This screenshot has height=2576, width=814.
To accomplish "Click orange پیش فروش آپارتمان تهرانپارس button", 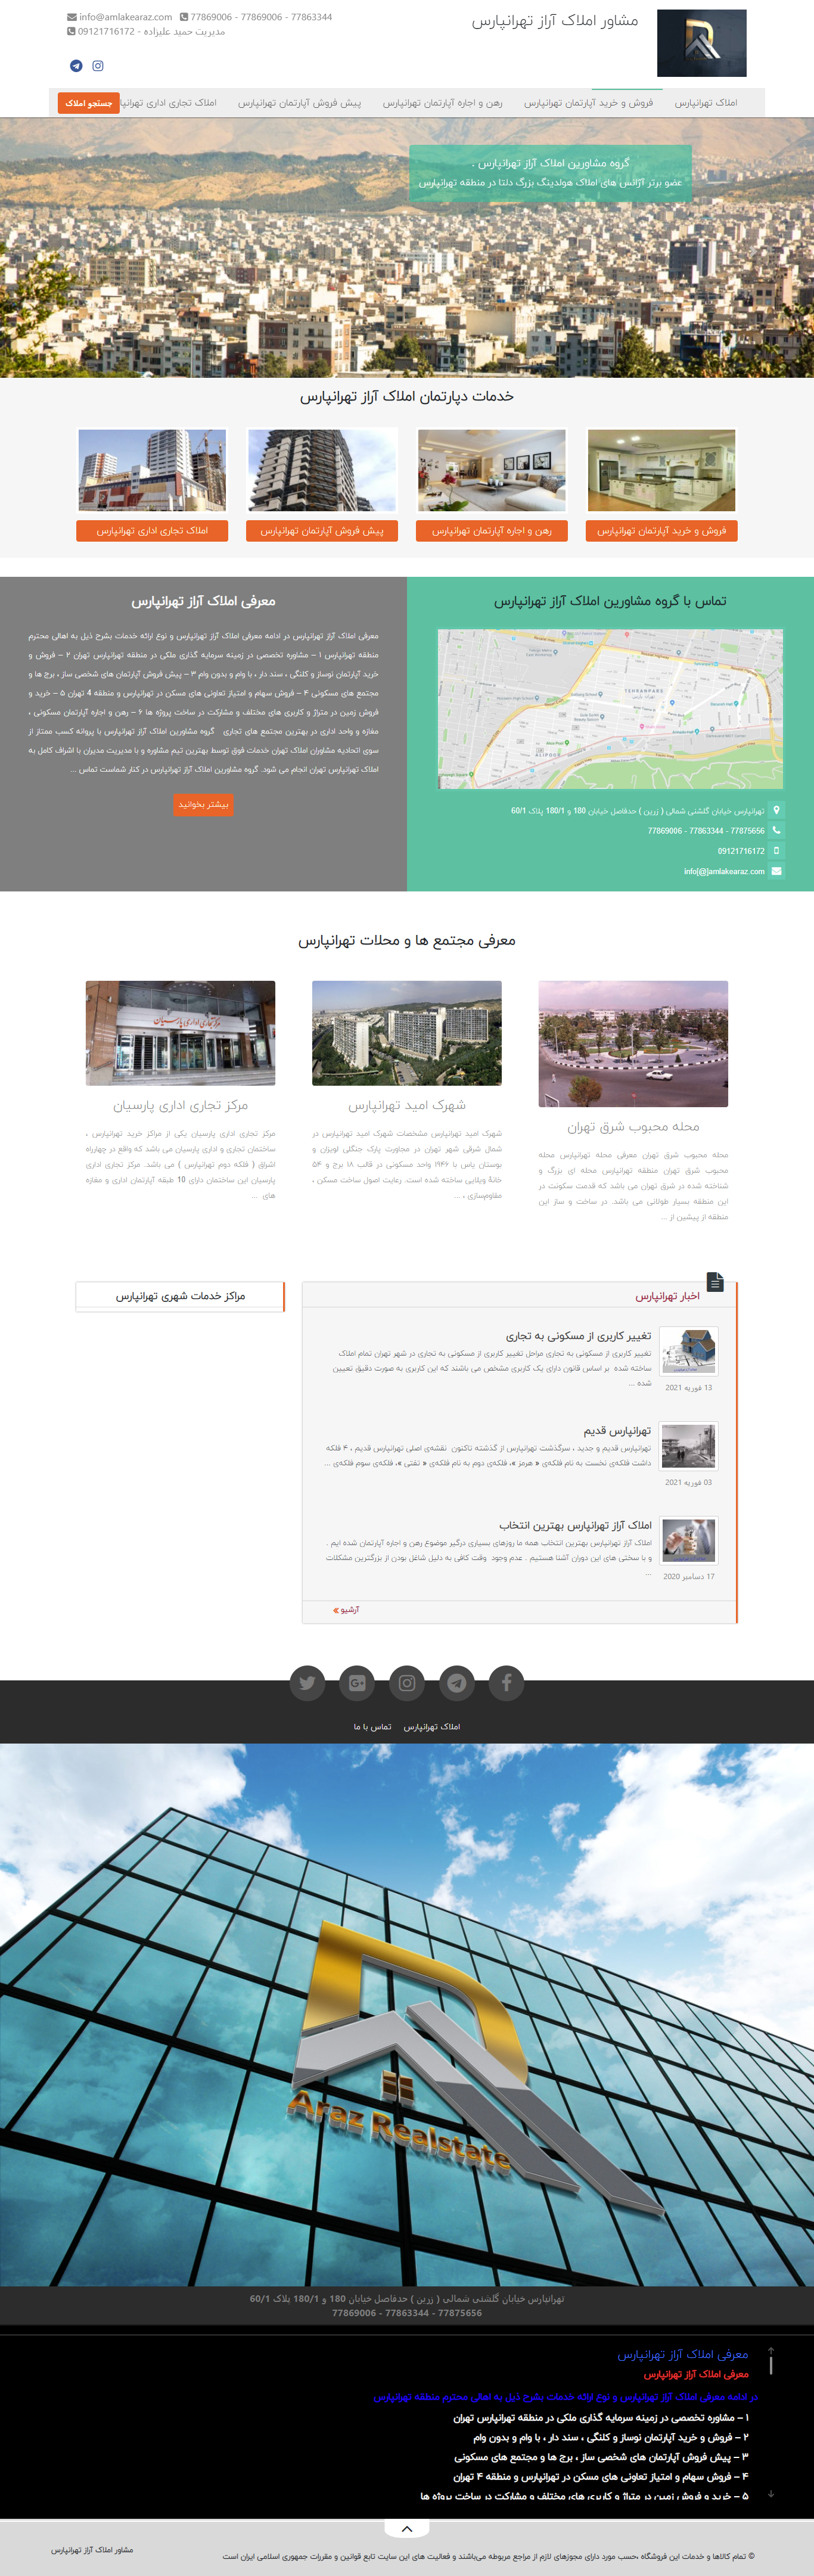I will point(322,531).
